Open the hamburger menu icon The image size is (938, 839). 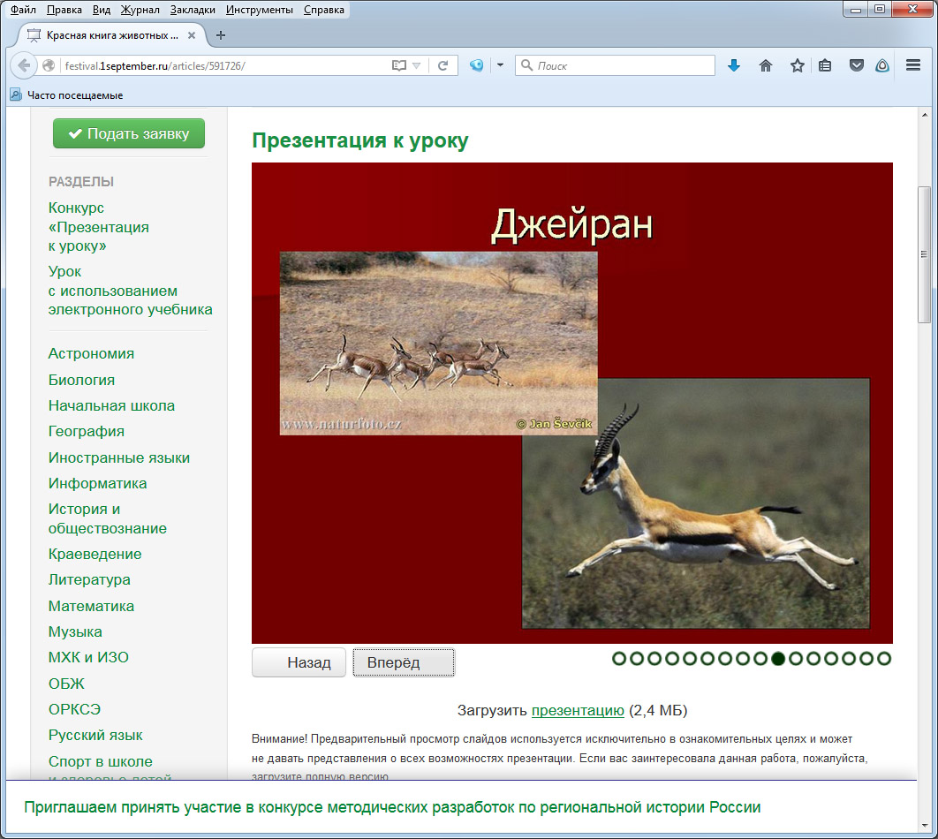point(913,65)
